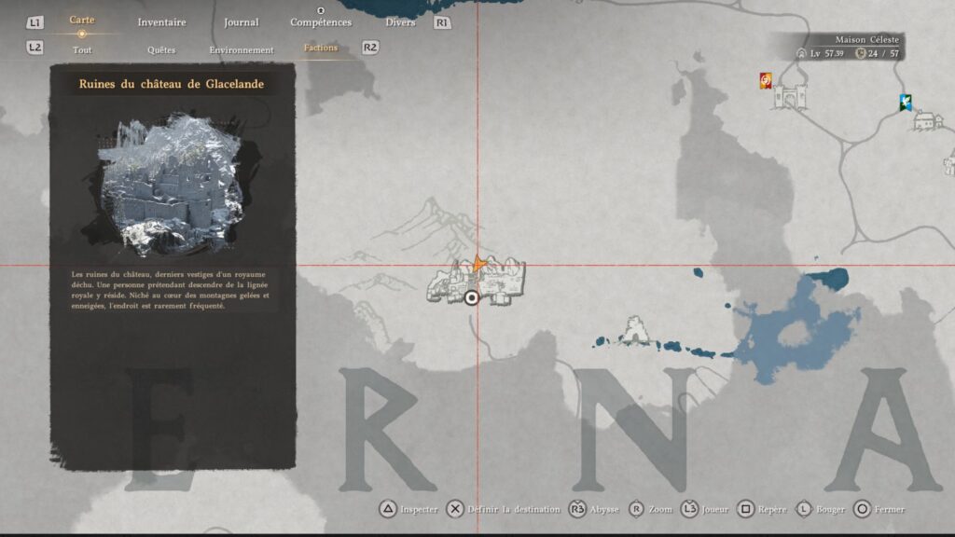Select the red faction banner icon
Viewport: 955px width, 537px height.
click(x=766, y=80)
